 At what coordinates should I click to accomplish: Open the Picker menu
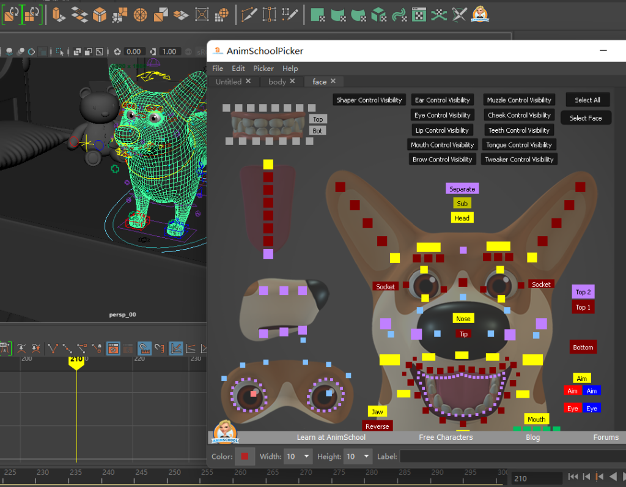click(263, 69)
